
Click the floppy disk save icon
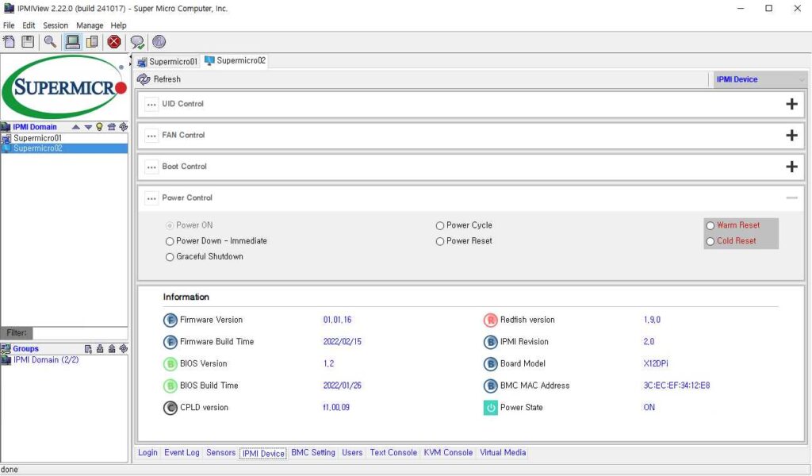(28, 42)
